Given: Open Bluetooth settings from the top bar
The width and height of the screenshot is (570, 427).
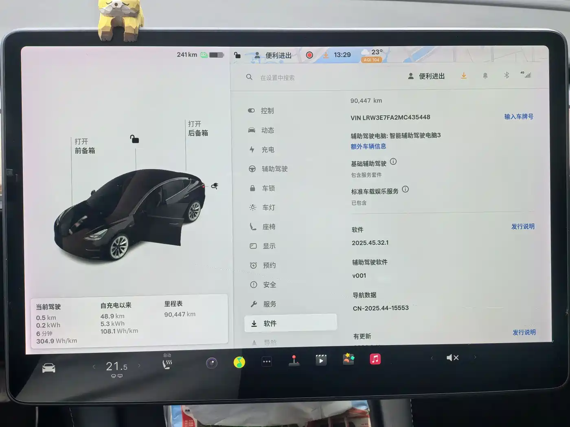Looking at the screenshot, I should pyautogui.click(x=506, y=75).
